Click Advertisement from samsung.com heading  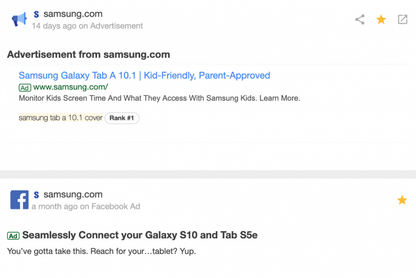pyautogui.click(x=88, y=54)
